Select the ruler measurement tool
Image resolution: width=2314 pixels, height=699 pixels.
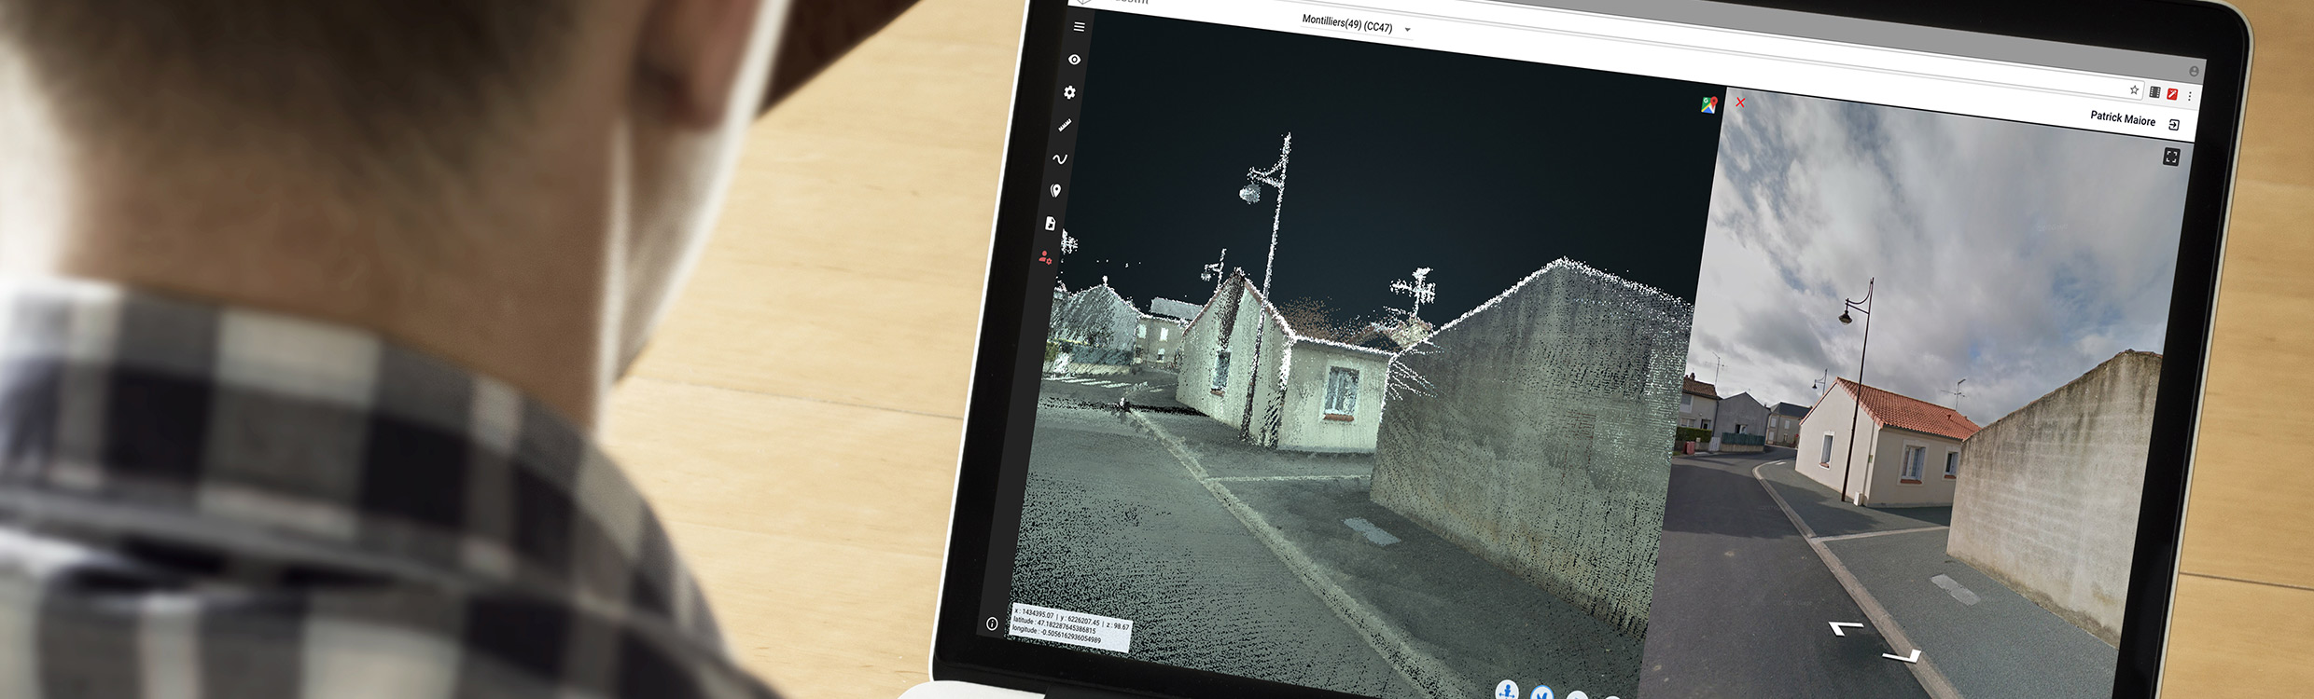click(1065, 125)
